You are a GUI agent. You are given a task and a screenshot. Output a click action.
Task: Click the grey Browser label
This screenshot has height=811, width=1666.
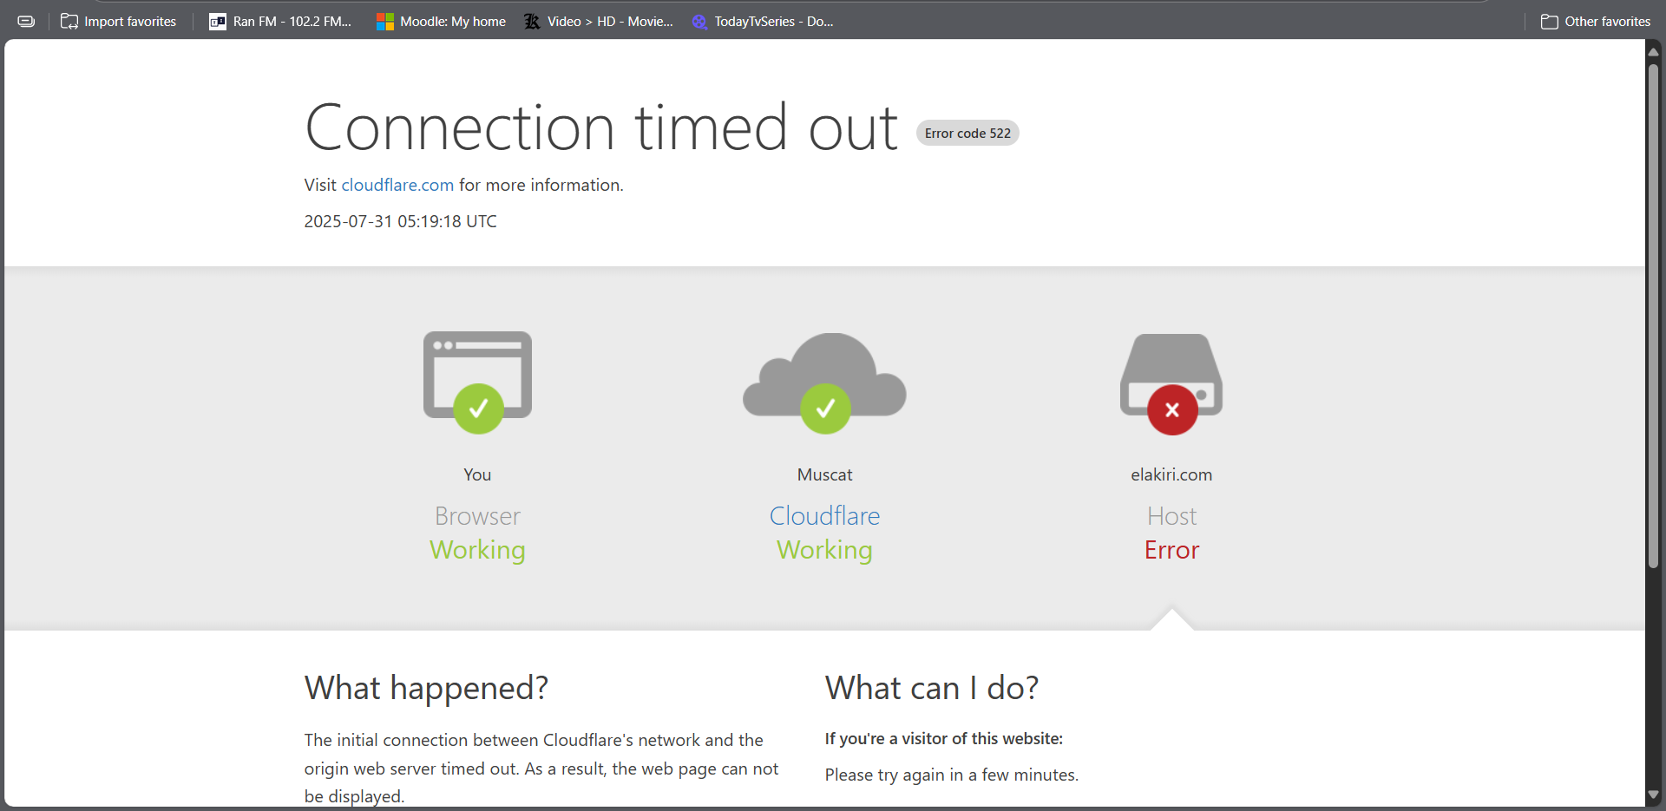pyautogui.click(x=477, y=516)
